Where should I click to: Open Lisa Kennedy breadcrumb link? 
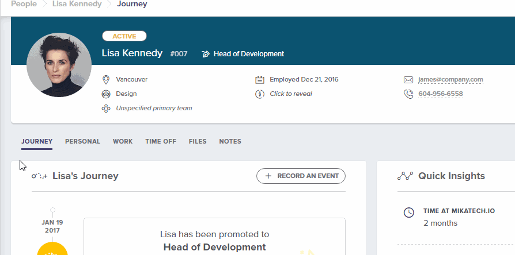click(77, 4)
